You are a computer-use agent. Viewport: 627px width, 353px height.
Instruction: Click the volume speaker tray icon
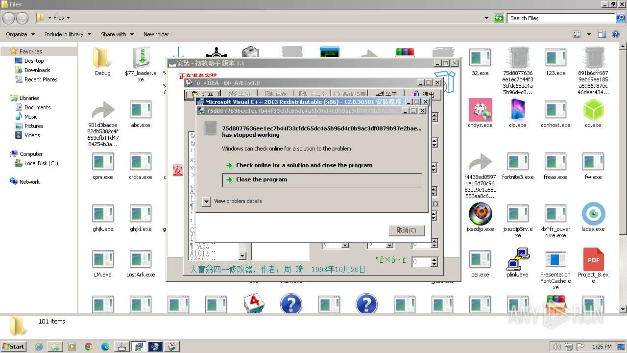click(557, 347)
